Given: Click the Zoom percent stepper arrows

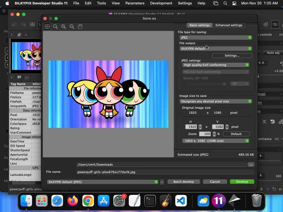Looking at the screenshot, I should [214, 134].
